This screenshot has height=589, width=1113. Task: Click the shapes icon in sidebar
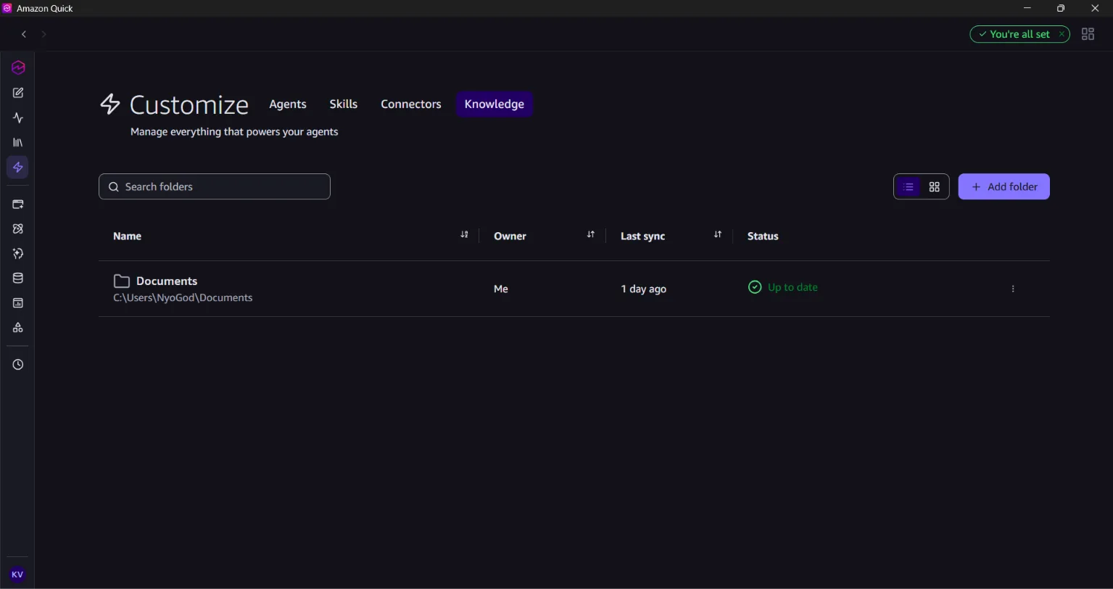click(18, 327)
